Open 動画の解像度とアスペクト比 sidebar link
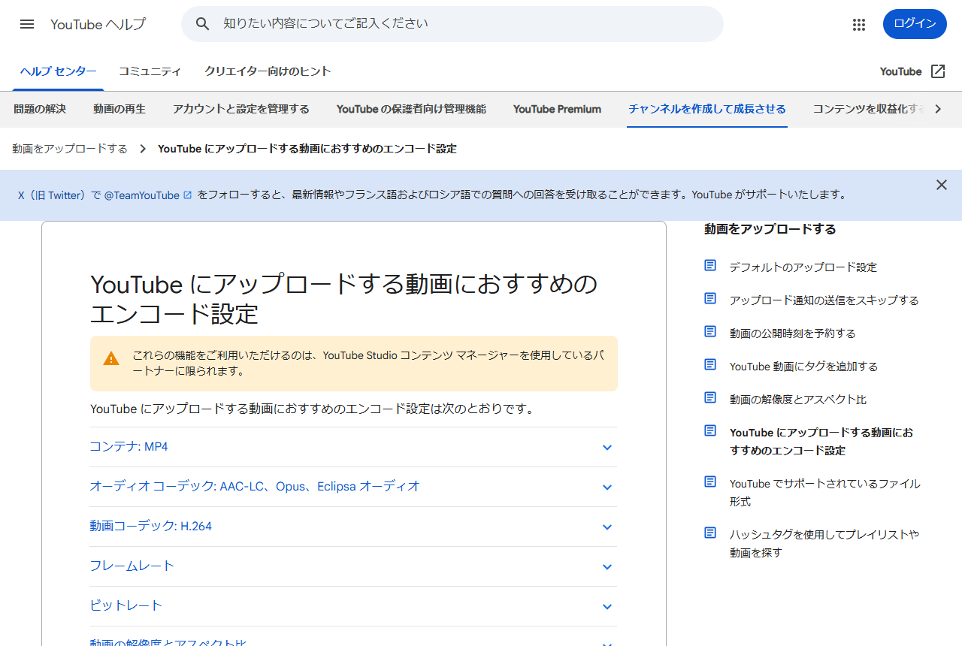962x646 pixels. click(798, 399)
